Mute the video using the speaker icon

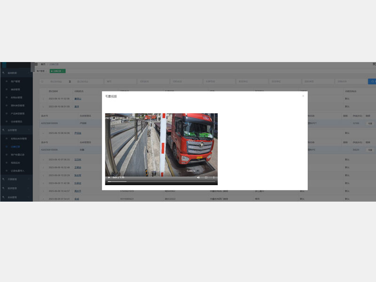coord(198,178)
